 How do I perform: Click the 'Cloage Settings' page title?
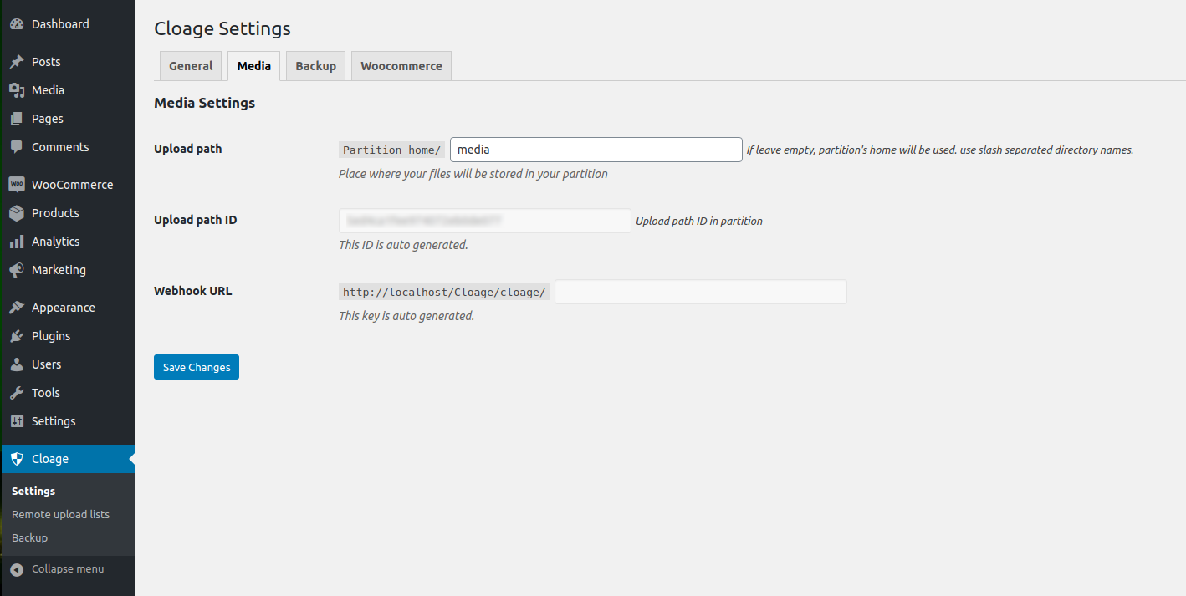pos(222,28)
